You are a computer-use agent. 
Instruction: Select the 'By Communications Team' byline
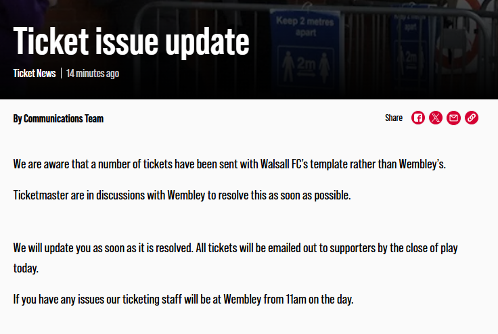tap(58, 119)
